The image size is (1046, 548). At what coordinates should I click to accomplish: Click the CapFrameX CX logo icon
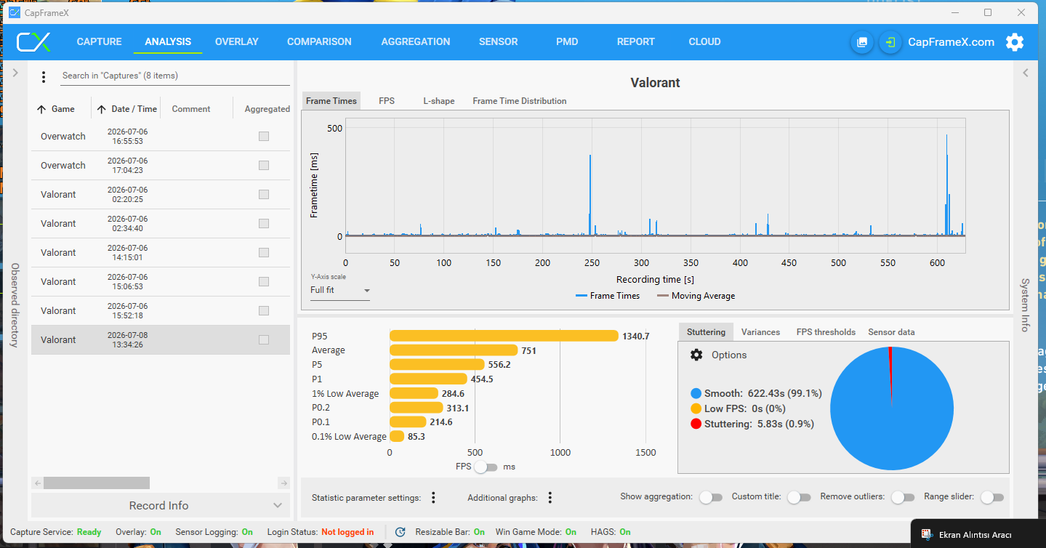(x=34, y=42)
